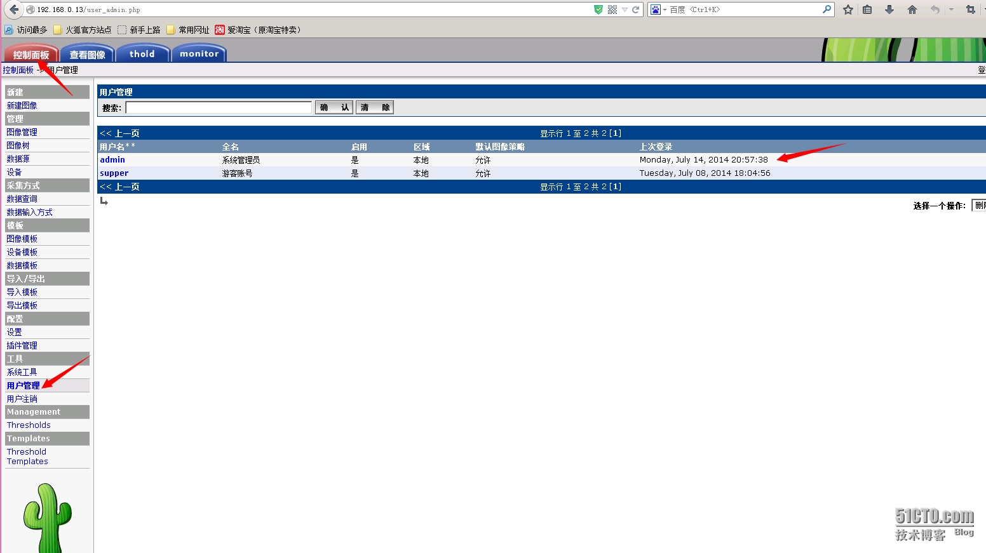Sort by the 全名 column header
The image size is (986, 553).
point(231,147)
